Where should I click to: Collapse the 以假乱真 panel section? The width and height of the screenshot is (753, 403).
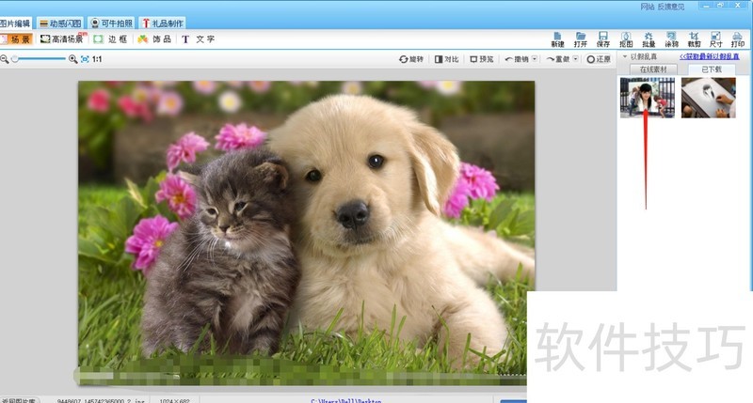tap(625, 56)
